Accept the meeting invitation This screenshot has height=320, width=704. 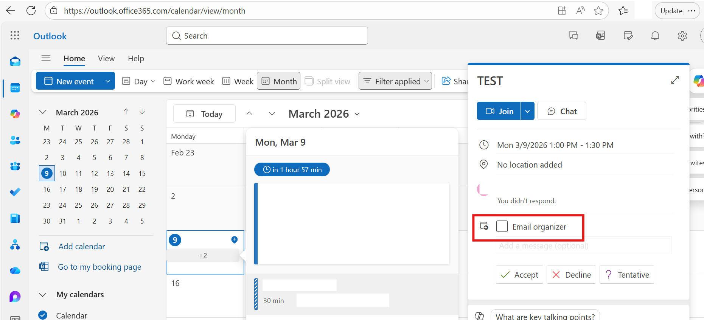pos(519,275)
